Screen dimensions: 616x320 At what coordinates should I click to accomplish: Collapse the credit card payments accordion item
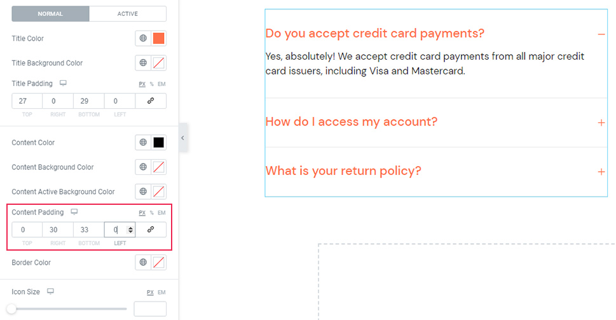click(601, 34)
